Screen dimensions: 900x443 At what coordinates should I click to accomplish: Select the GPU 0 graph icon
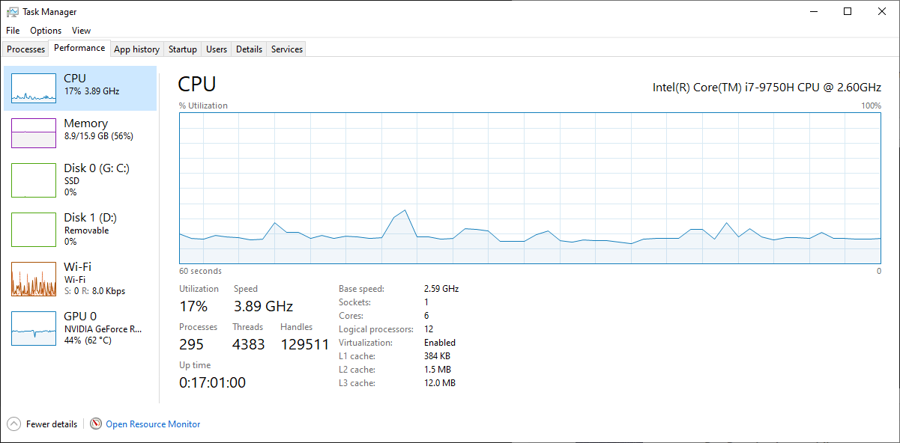point(34,329)
